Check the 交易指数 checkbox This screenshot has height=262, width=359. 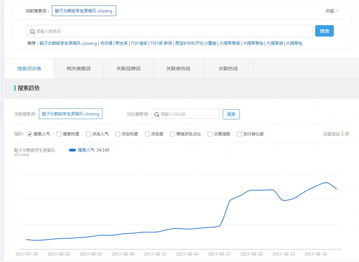[x=210, y=134]
